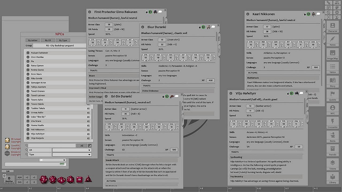This screenshot has height=192, width=342.
Task: Open the Notes sidebar button
Action: coord(333,41)
